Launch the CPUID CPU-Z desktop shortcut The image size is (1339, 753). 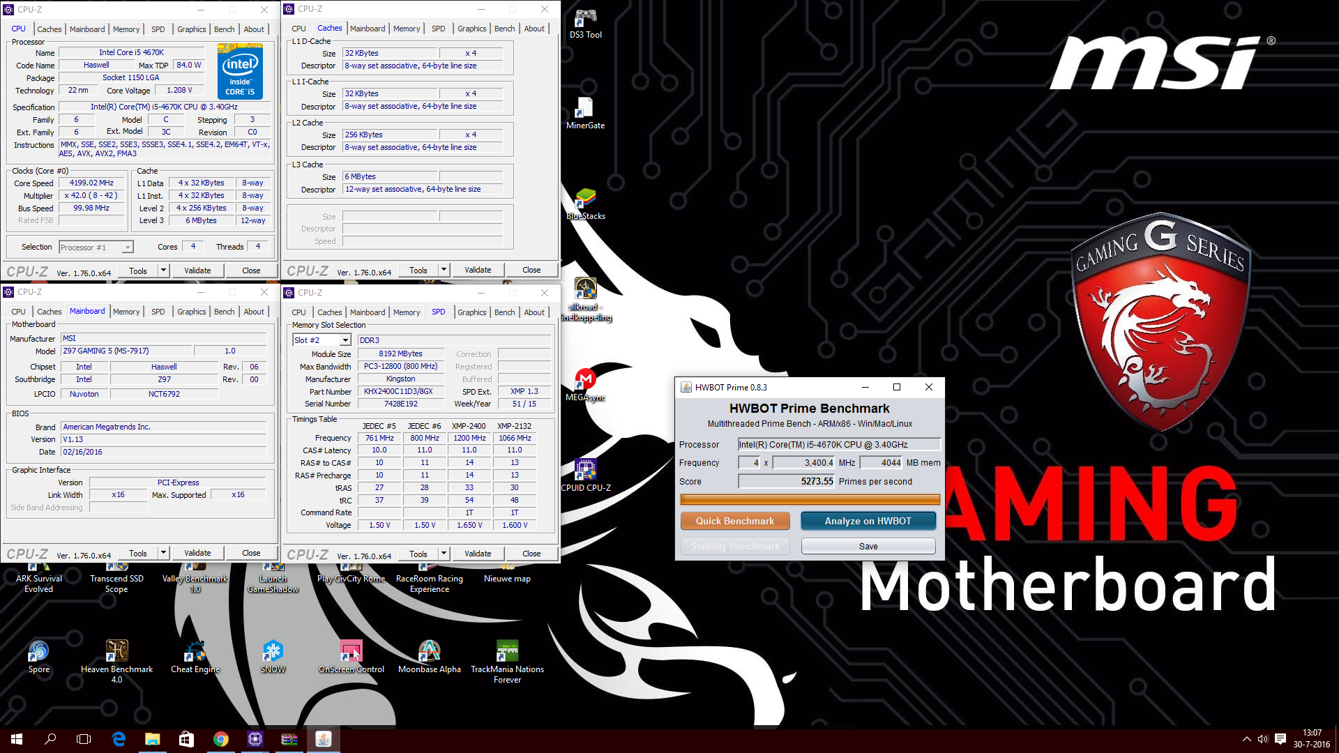point(585,476)
